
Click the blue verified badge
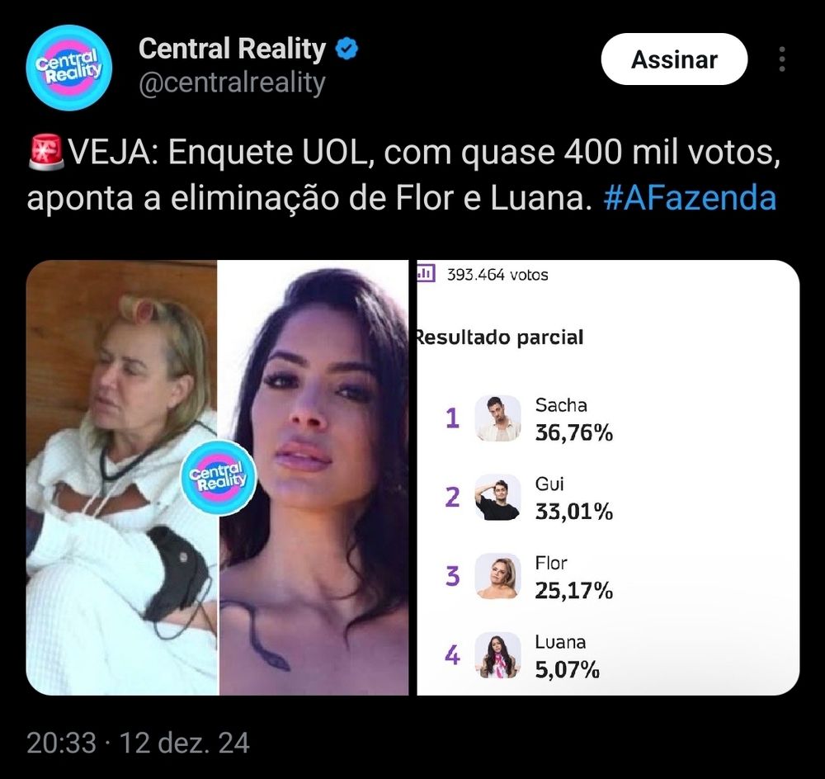[x=346, y=49]
